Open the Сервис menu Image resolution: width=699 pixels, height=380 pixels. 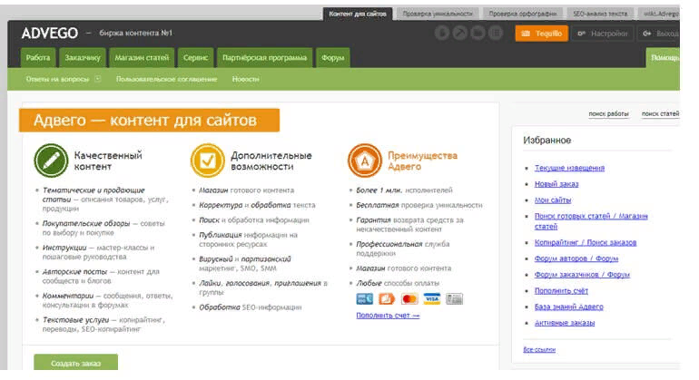(x=196, y=58)
